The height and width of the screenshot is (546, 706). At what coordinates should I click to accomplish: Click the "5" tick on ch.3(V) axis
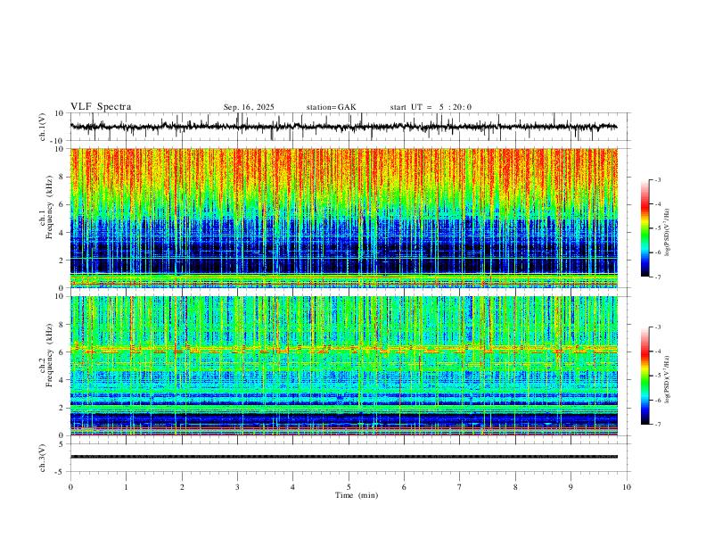coord(62,444)
